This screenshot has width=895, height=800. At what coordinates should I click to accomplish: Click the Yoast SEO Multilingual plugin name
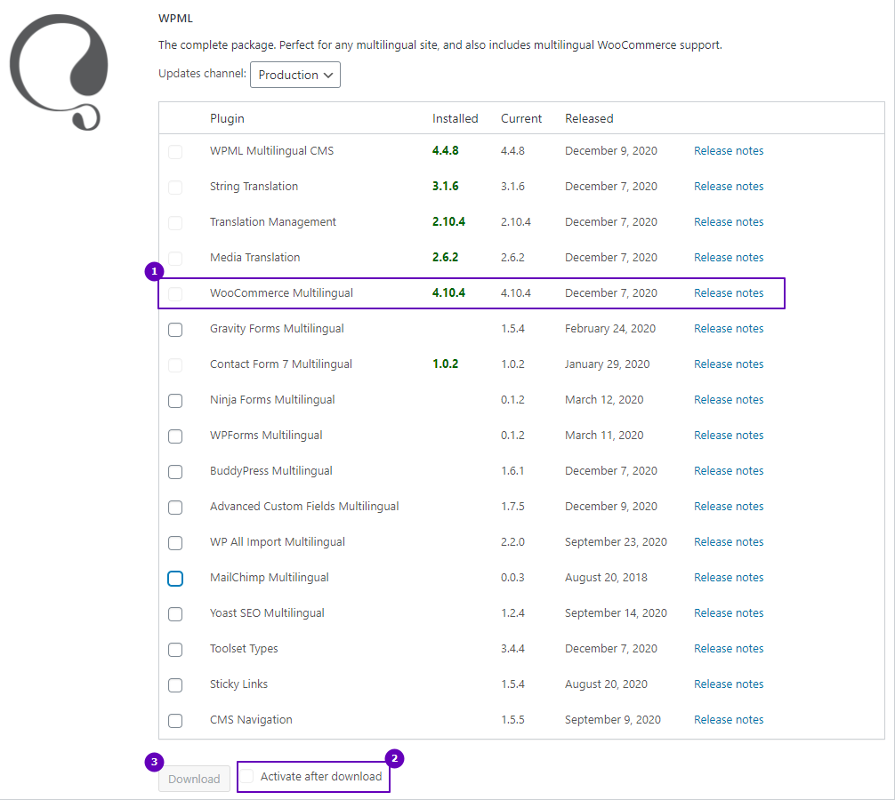[x=267, y=612]
